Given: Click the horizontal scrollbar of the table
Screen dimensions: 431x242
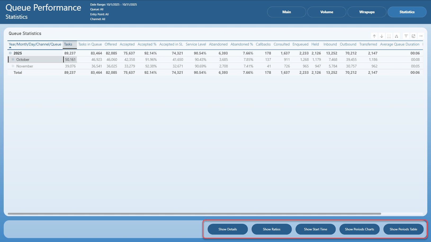Looking at the screenshot, I should click(194, 214).
